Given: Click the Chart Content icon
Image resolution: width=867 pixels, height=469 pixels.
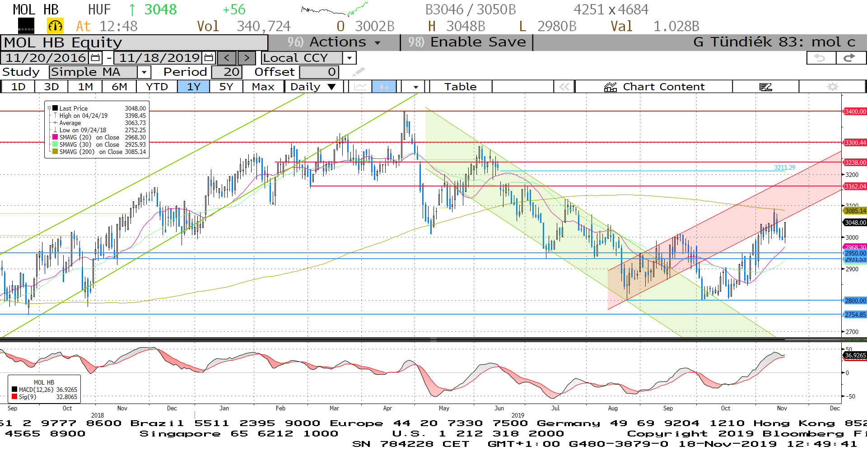Looking at the screenshot, I should 611,87.
